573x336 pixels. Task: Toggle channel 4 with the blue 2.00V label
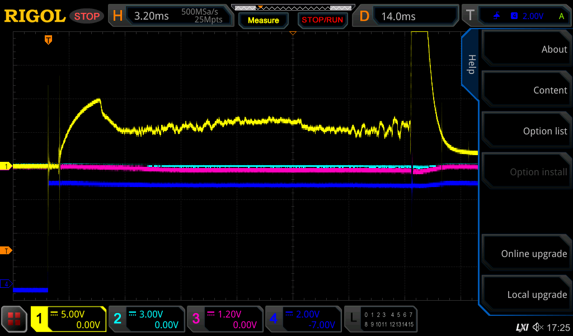pos(303,319)
